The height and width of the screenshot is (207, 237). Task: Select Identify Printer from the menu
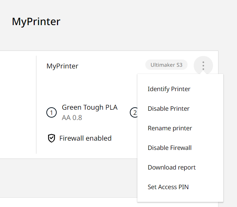point(169,89)
